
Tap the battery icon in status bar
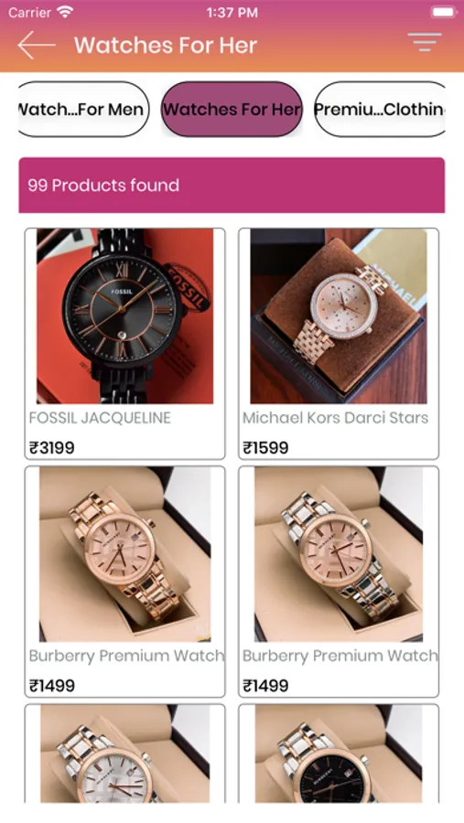(x=444, y=12)
